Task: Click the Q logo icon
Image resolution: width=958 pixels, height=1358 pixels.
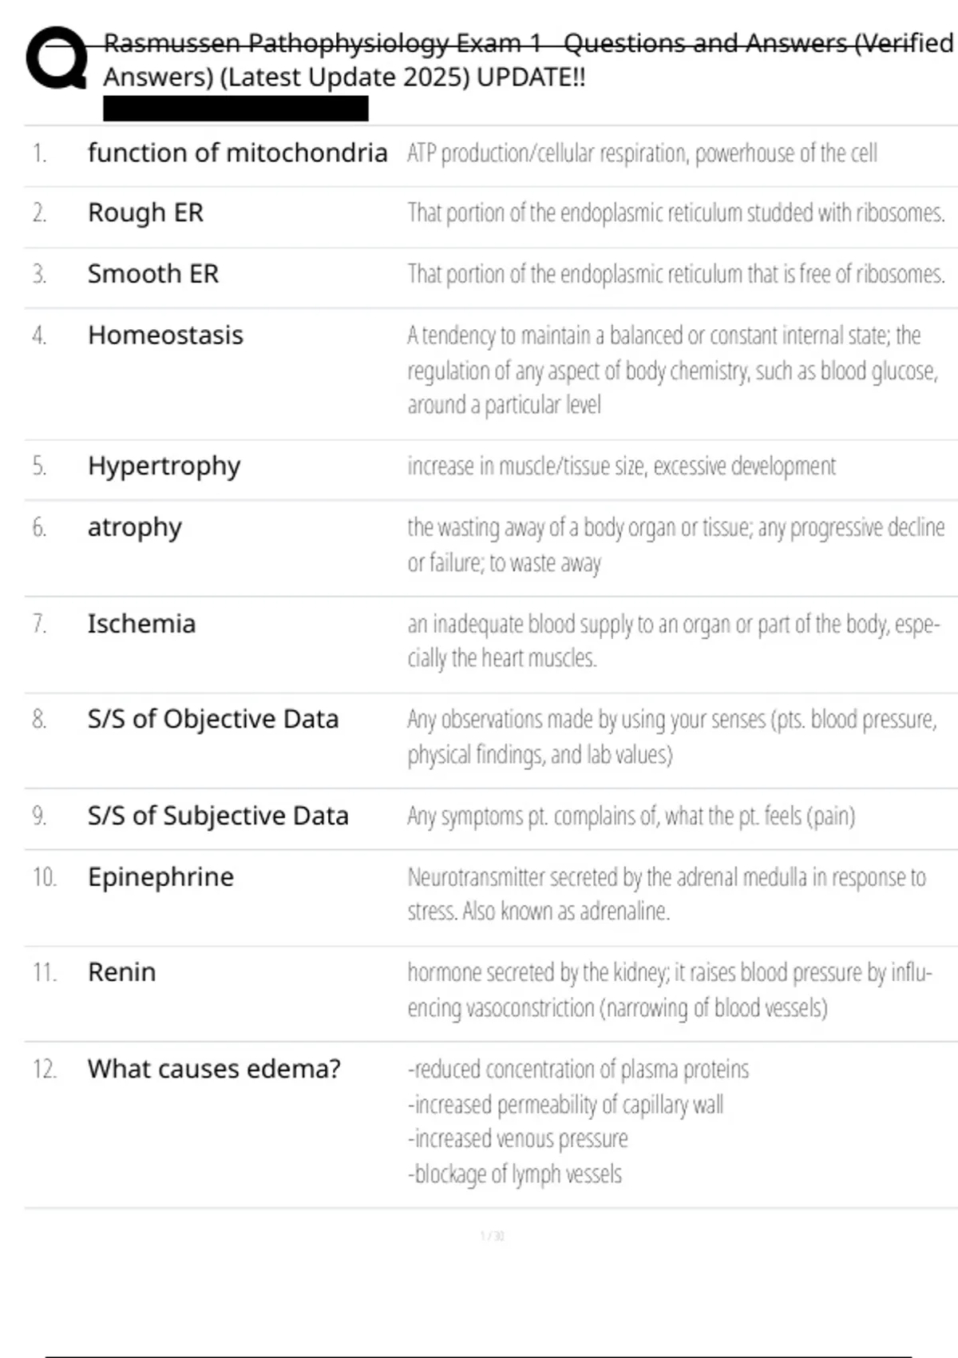Action: [56, 58]
